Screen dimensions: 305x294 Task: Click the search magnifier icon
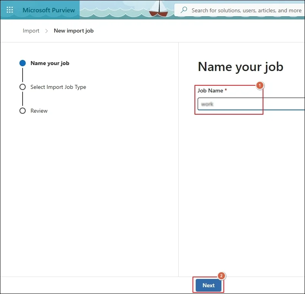point(184,10)
